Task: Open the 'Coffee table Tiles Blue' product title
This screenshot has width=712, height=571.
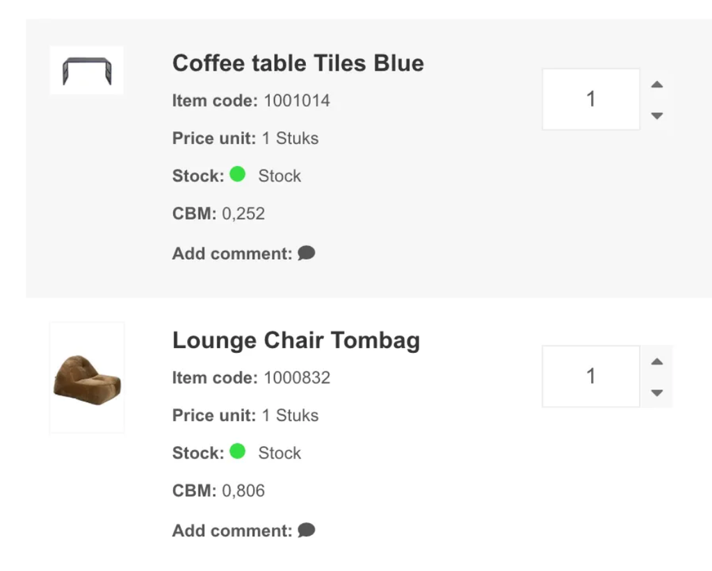Action: tap(298, 63)
